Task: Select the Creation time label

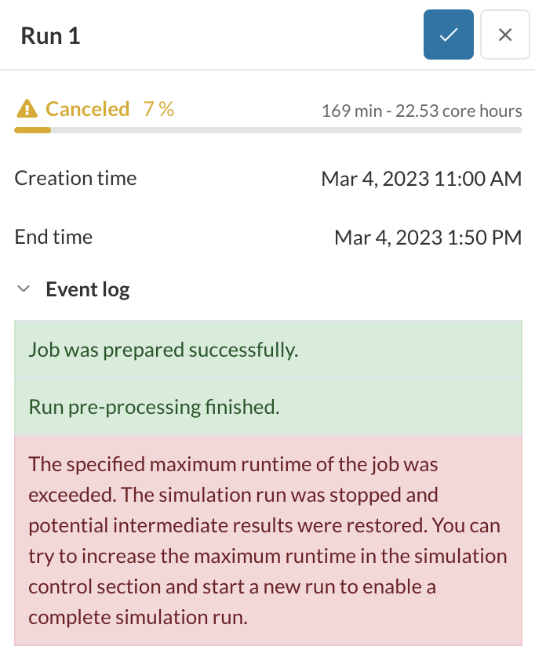Action: (75, 178)
